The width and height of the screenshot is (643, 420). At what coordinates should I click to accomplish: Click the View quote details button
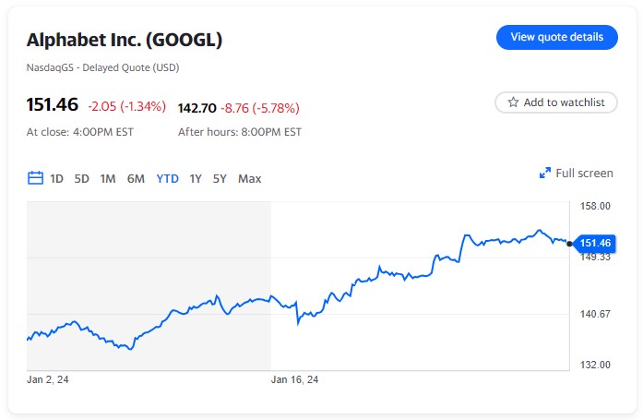[556, 37]
